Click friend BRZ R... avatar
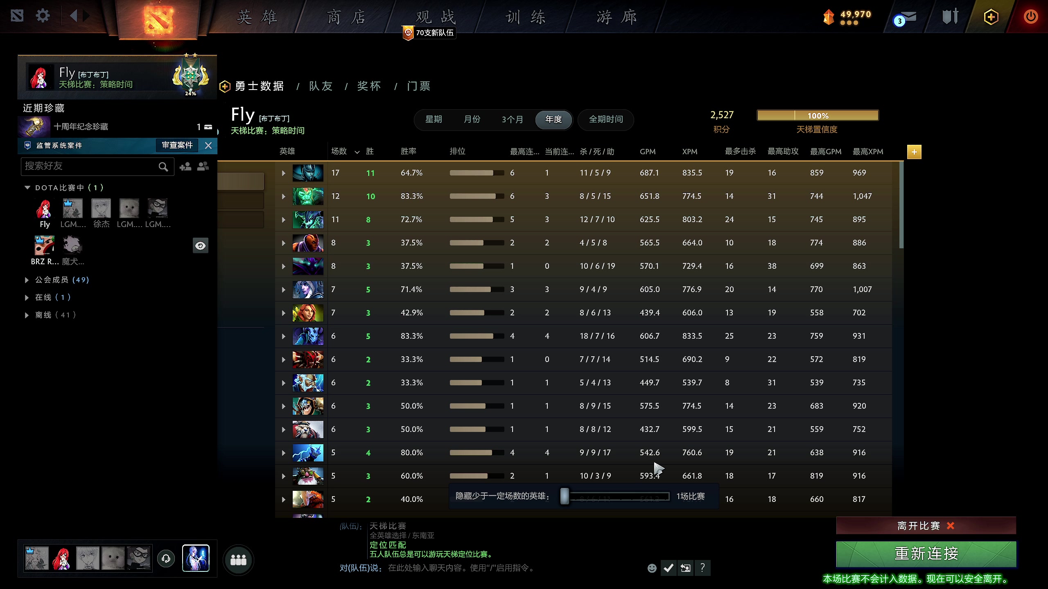This screenshot has width=1048, height=589. pyautogui.click(x=44, y=245)
